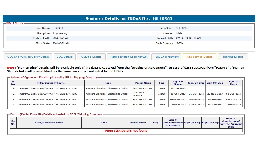Screen dimensions: 270x150
Task: Click Date of Completion of Contract header
Action: (231, 123)
